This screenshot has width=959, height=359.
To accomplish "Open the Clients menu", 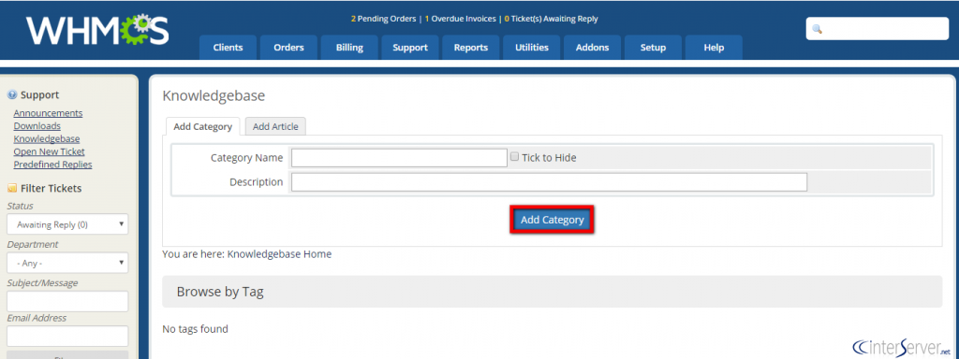I will point(228,48).
